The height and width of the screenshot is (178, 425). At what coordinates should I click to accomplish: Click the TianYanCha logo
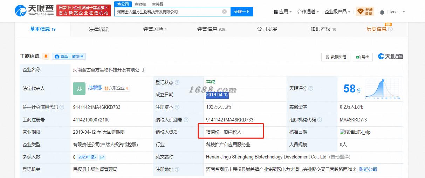click(x=34, y=11)
